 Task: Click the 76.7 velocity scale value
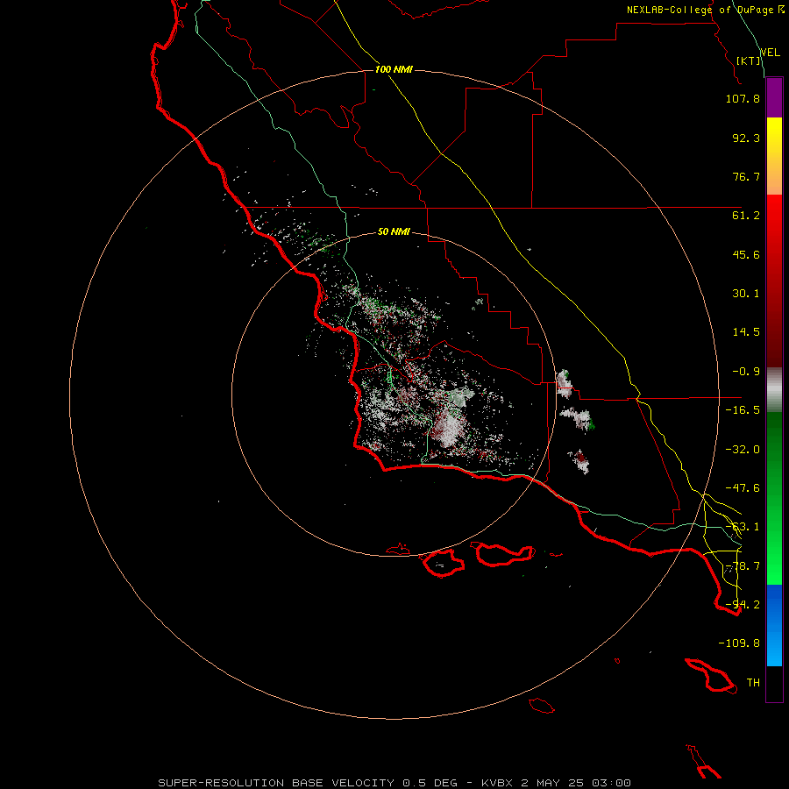(746, 176)
